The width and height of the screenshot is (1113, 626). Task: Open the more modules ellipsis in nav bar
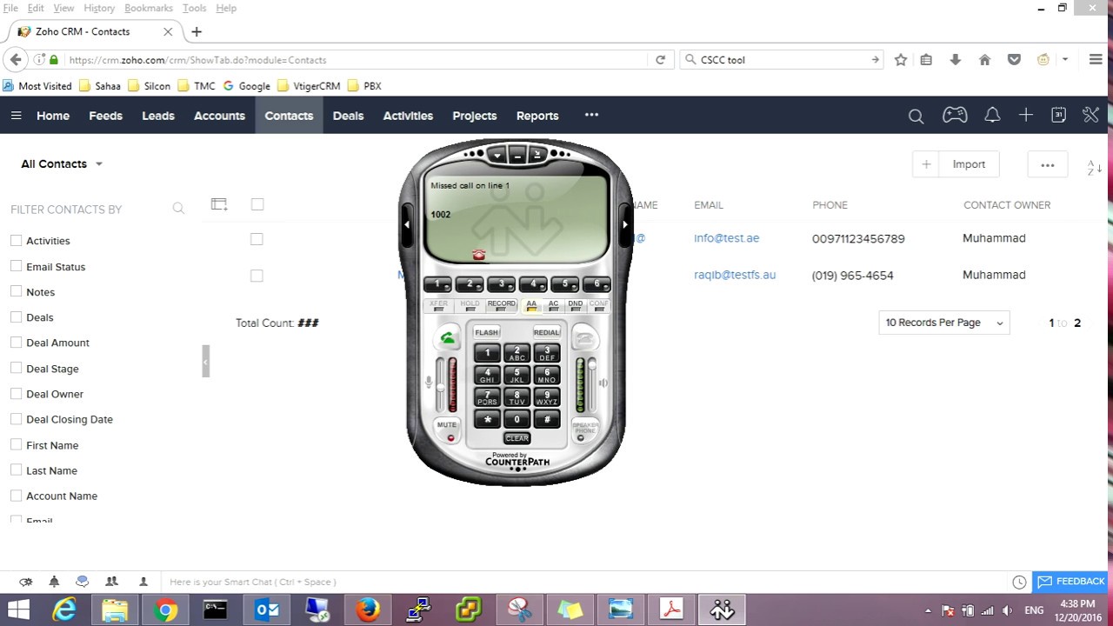point(591,115)
